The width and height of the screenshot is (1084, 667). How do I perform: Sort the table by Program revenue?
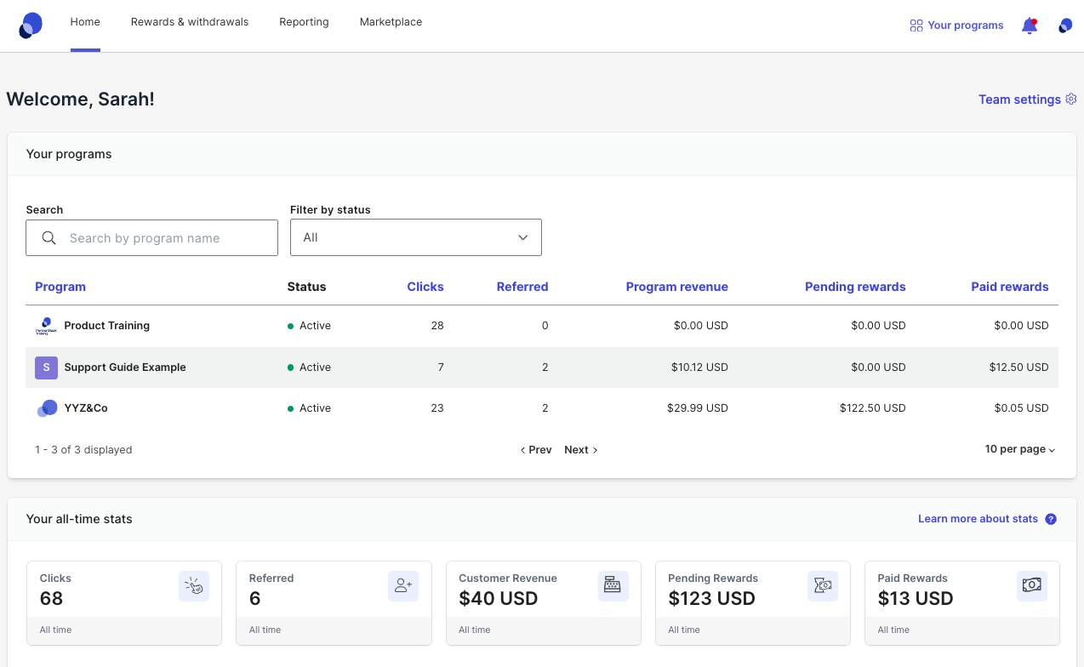click(x=676, y=287)
